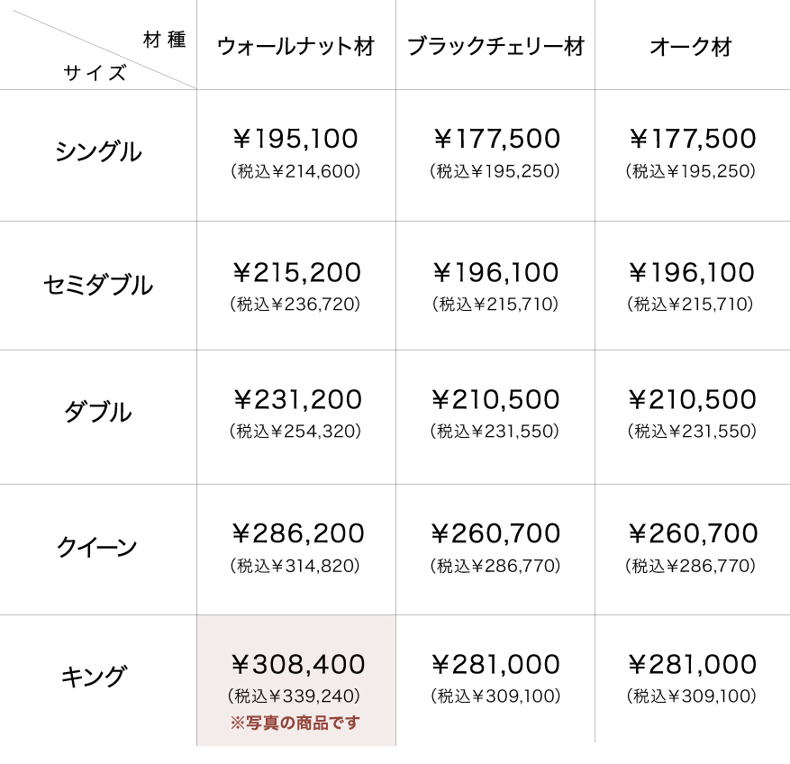Select the セミダブル row label
Screen dimensions: 790x764
[x=98, y=286]
